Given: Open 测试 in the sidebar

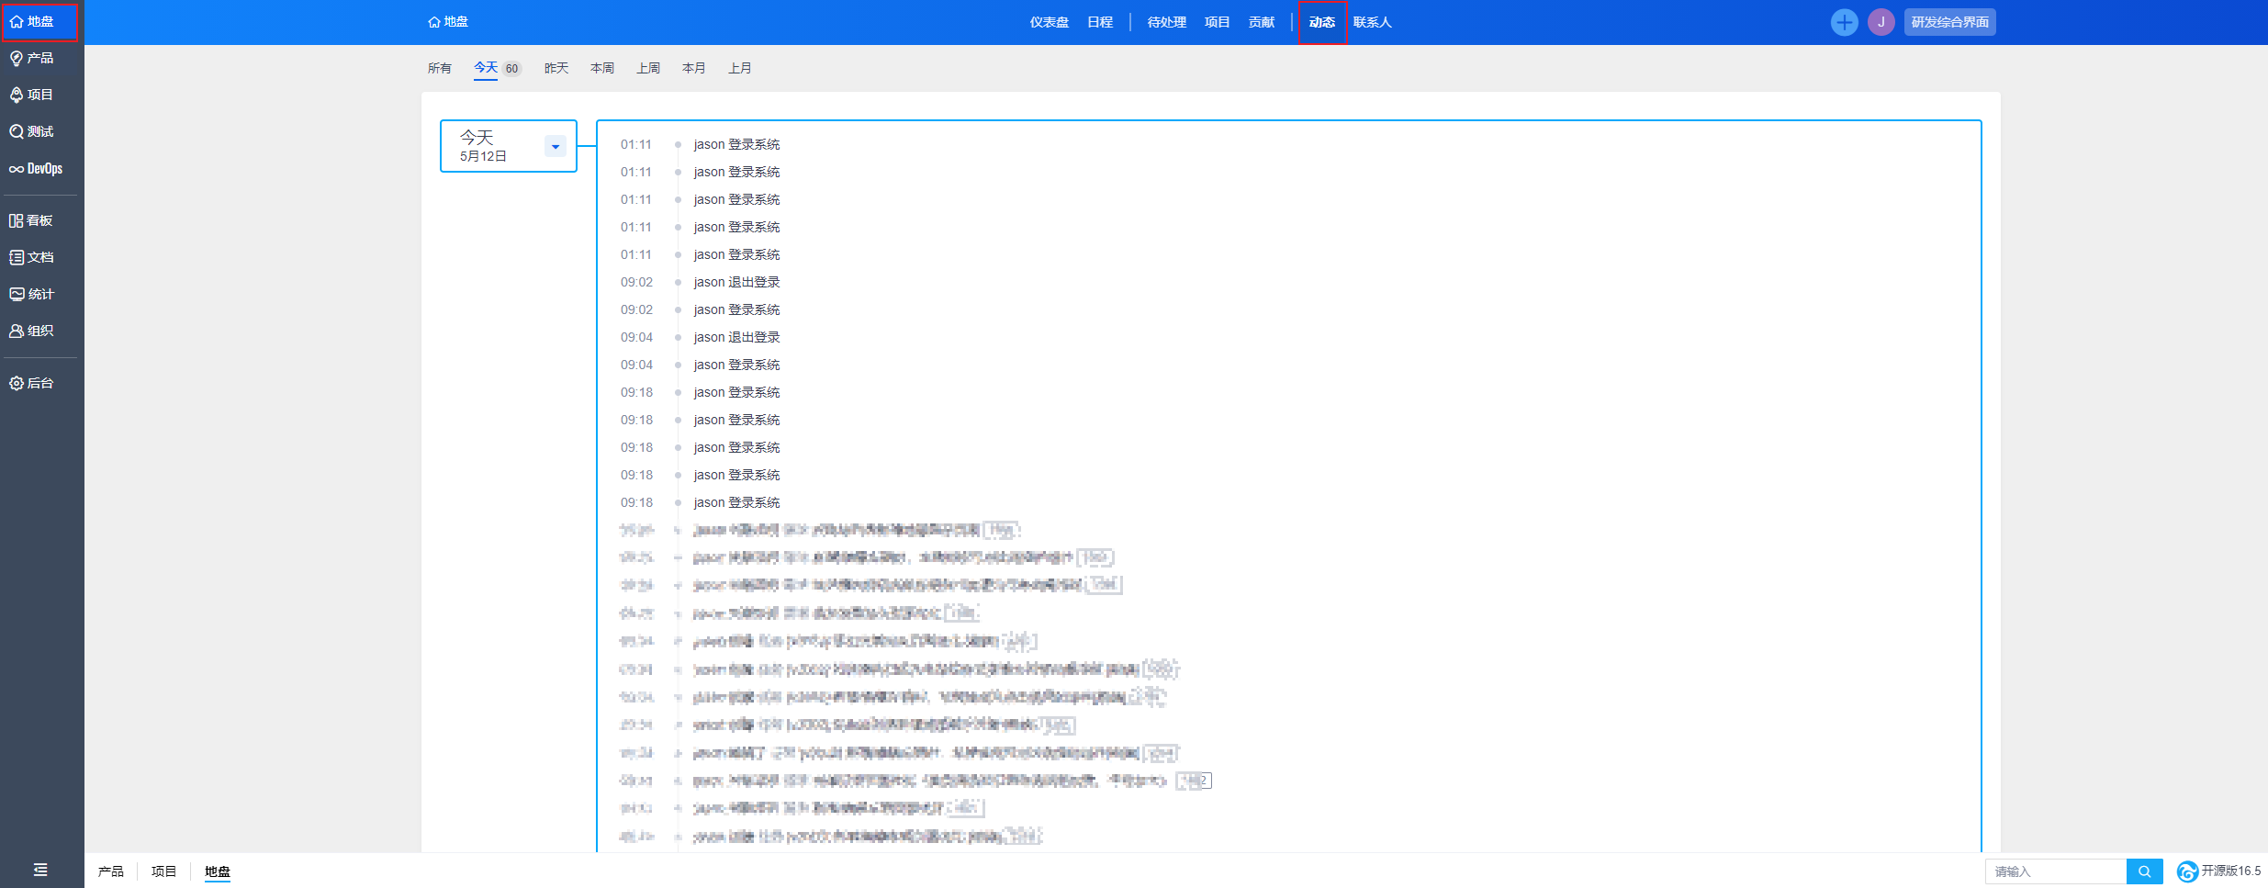Looking at the screenshot, I should [x=32, y=131].
